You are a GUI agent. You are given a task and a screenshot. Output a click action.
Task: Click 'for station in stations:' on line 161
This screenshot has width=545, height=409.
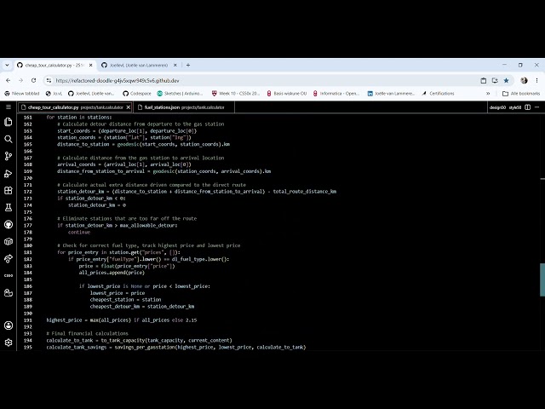click(79, 118)
